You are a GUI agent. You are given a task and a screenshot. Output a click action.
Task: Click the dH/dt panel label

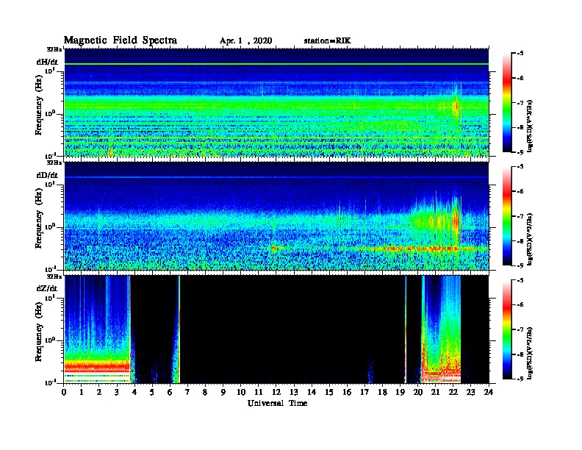tap(47, 62)
